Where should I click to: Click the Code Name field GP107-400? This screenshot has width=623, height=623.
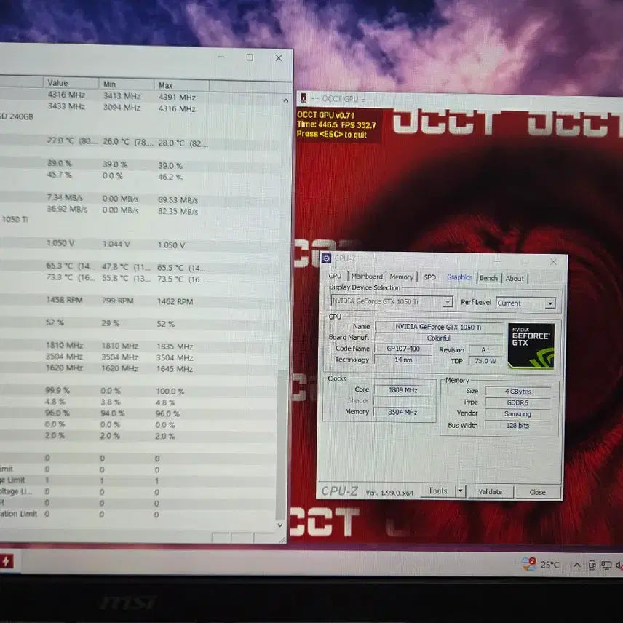pos(403,349)
